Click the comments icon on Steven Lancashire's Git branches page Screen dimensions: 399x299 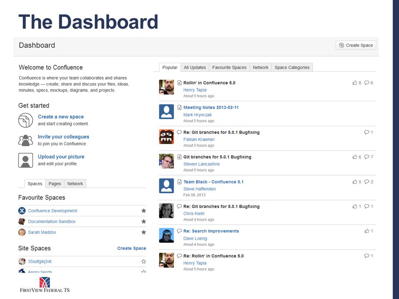point(367,157)
